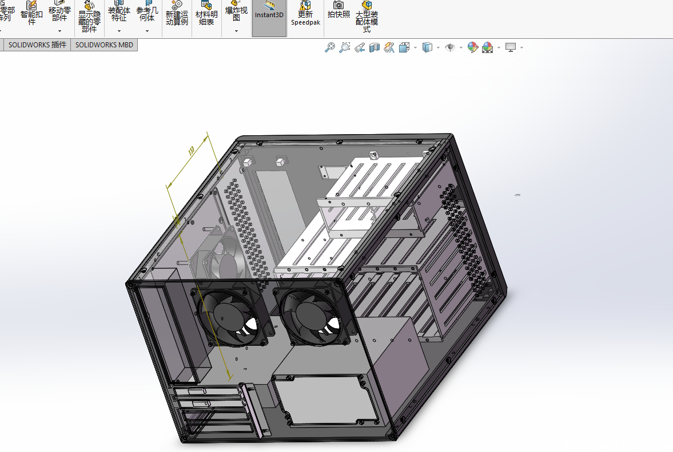Expand the 参考几何体 dropdown arrow
The width and height of the screenshot is (673, 452).
(147, 31)
